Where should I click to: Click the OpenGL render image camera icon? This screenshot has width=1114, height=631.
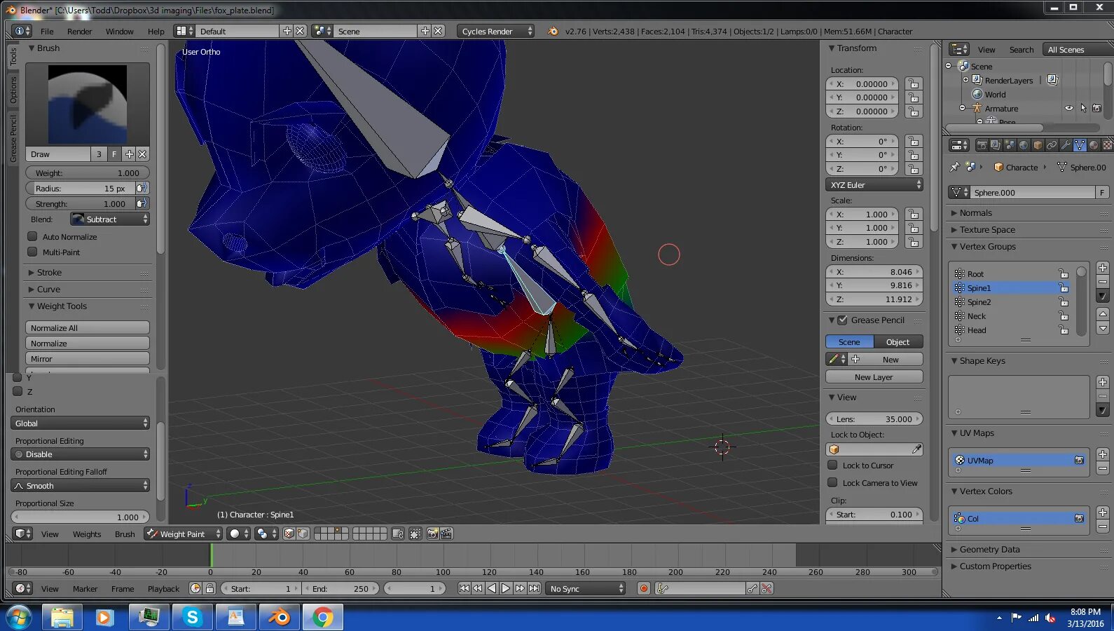tap(432, 534)
